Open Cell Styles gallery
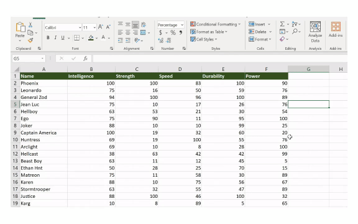The width and height of the screenshot is (358, 224). coord(204,39)
